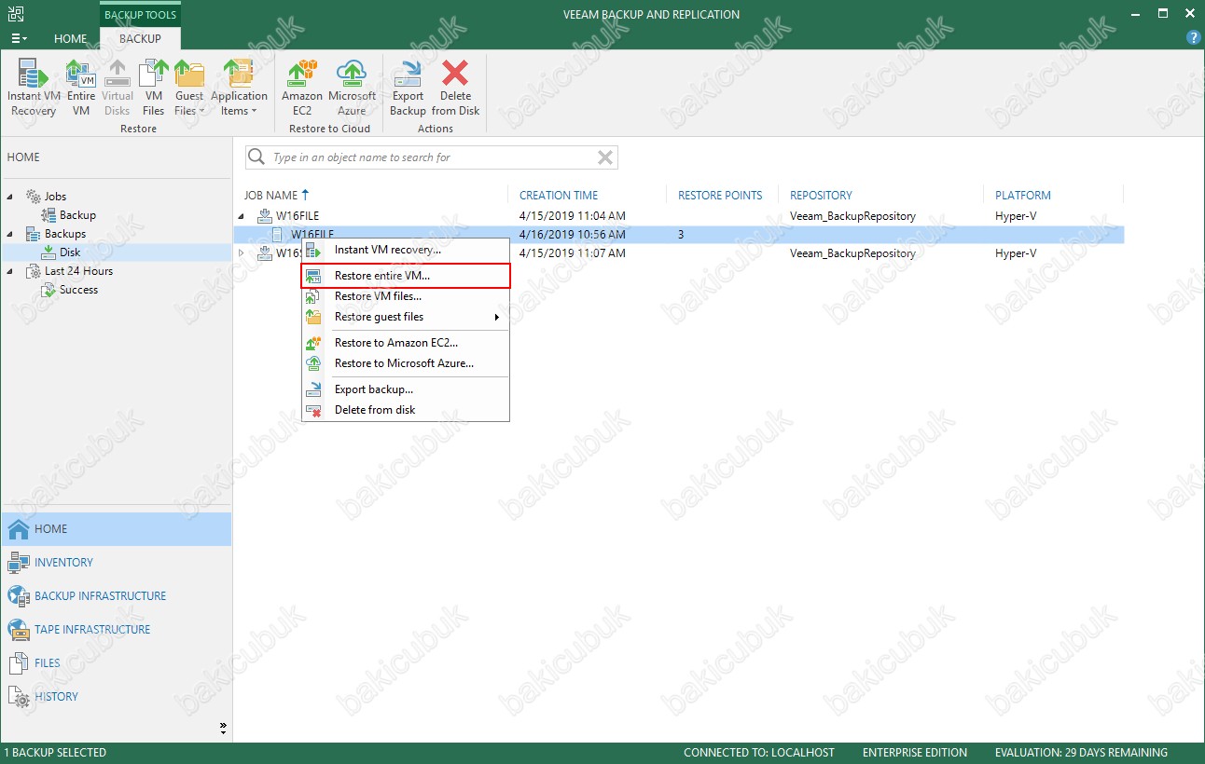Sort by RESTORE POINTS column header
Image resolution: width=1205 pixels, height=764 pixels.
[x=720, y=196]
